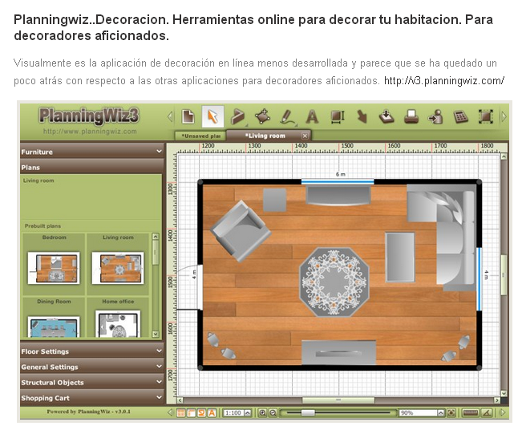Select the top wall window labeled 6 m
This screenshot has width=522, height=434.
click(338, 182)
